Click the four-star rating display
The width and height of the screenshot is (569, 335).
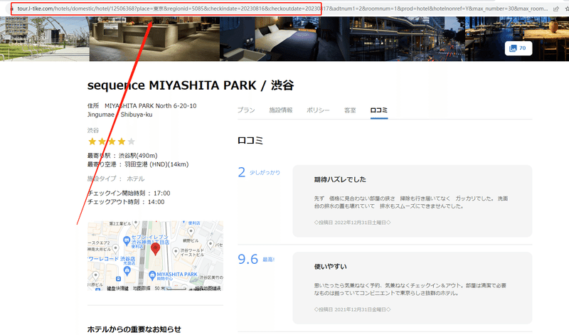click(x=112, y=142)
